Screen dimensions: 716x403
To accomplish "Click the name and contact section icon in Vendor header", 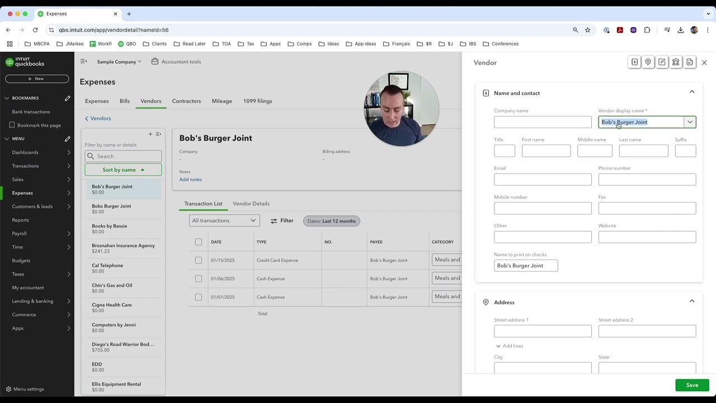I will [634, 62].
